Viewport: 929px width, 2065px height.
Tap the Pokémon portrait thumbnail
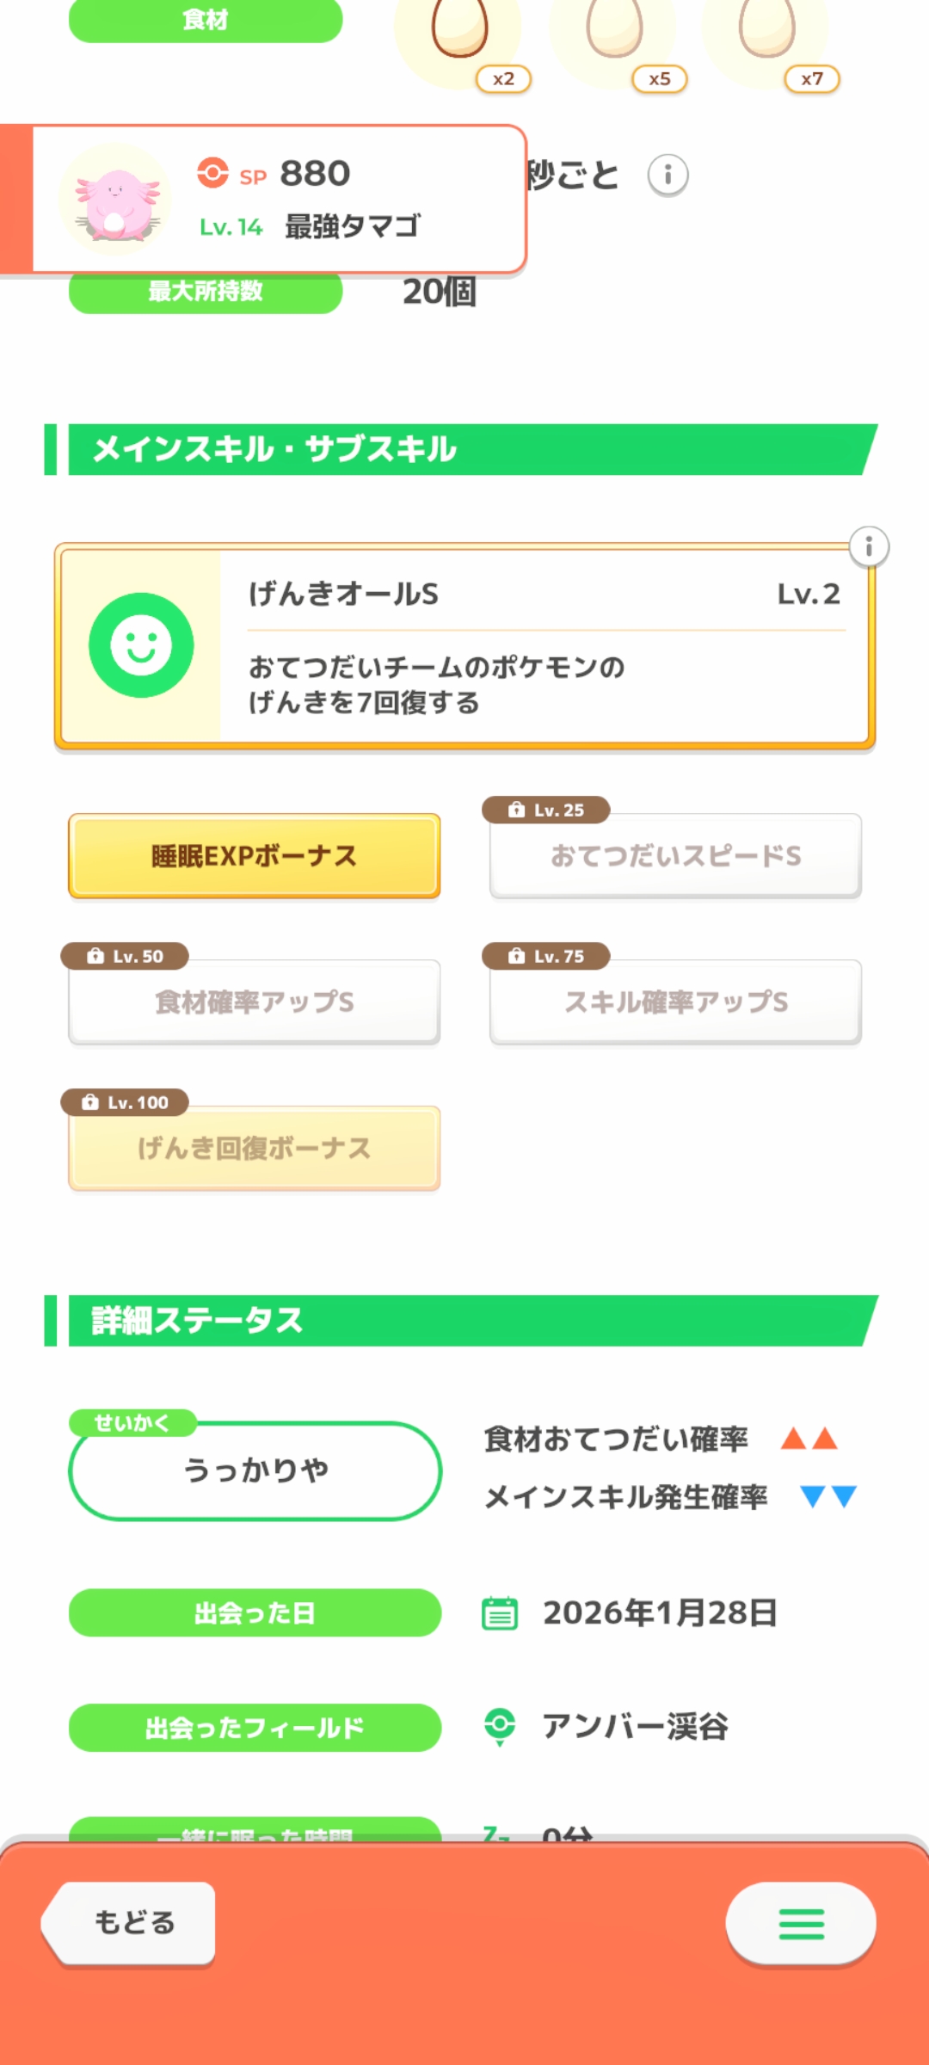point(115,200)
